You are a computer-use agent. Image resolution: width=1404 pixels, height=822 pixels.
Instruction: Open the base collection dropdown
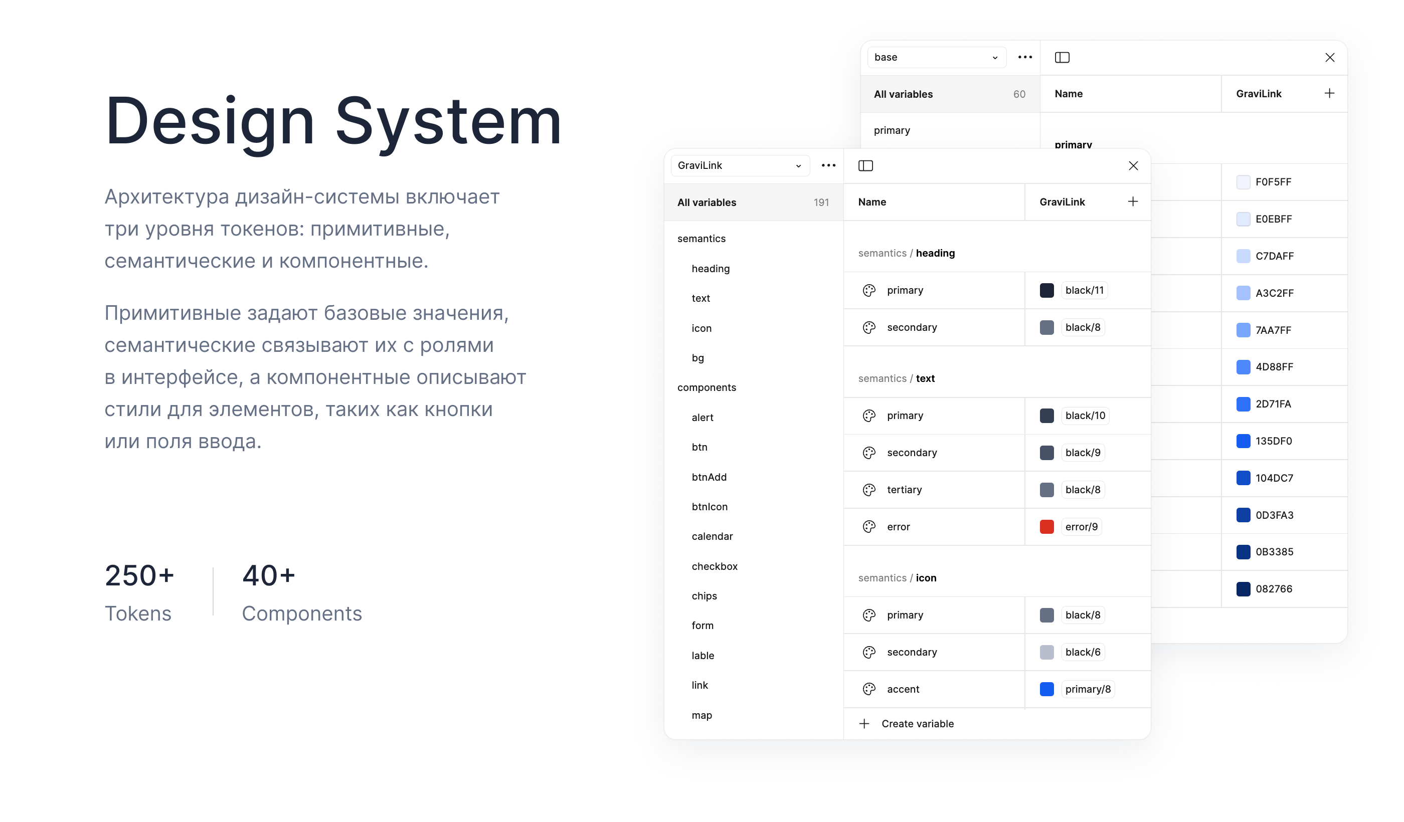(x=936, y=57)
